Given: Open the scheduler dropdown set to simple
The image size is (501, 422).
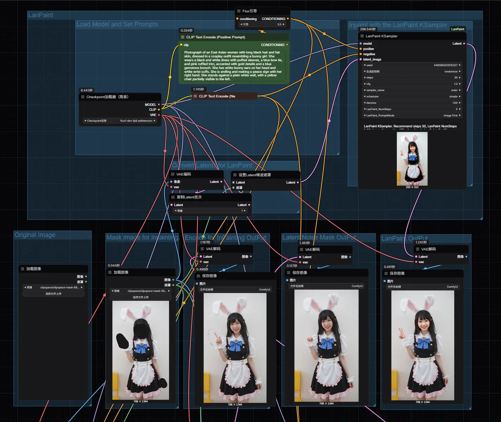Looking at the screenshot, I should (x=412, y=97).
